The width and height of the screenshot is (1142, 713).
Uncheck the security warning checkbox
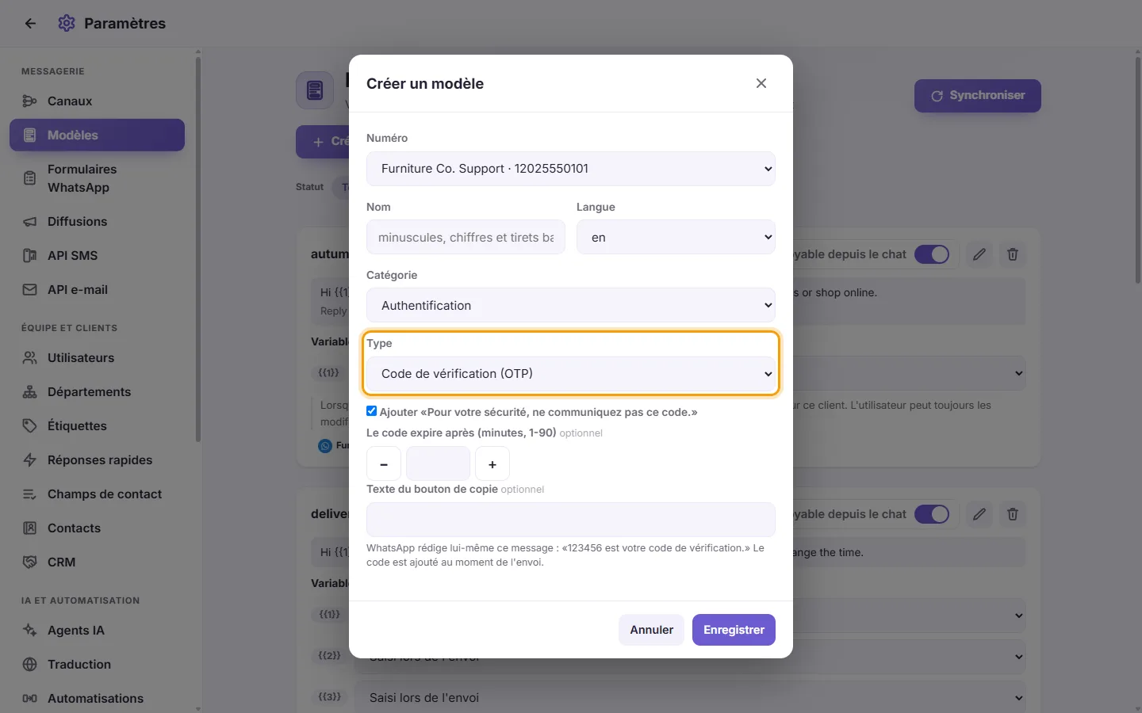pyautogui.click(x=371, y=411)
